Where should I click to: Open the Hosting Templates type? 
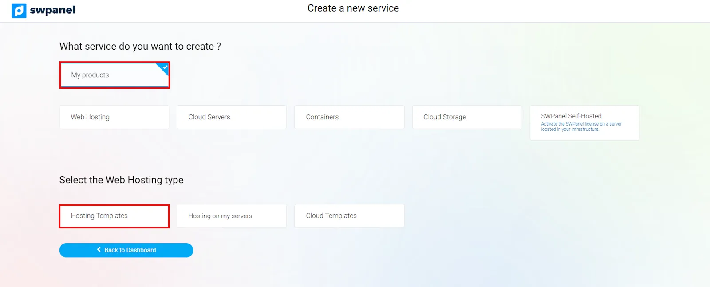[x=114, y=216]
